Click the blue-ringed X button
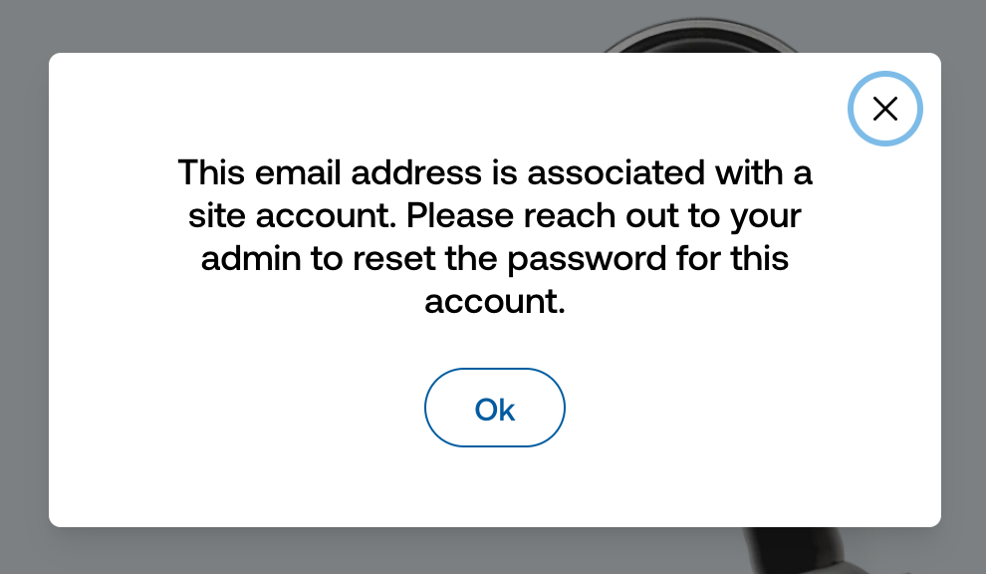Image resolution: width=986 pixels, height=574 pixels. click(884, 109)
